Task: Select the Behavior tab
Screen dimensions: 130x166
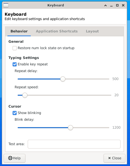Action: (x=19, y=31)
